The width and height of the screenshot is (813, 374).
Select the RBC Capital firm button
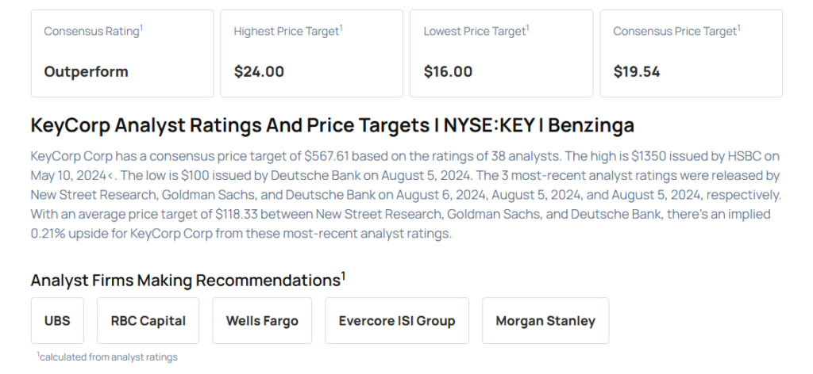point(148,321)
